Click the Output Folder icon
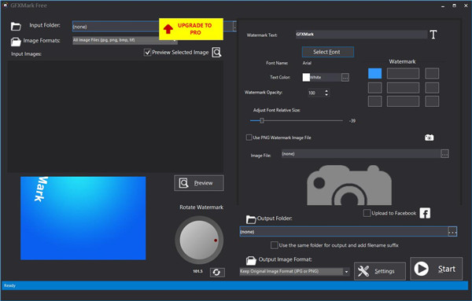This screenshot has width=472, height=301. pyautogui.click(x=251, y=219)
